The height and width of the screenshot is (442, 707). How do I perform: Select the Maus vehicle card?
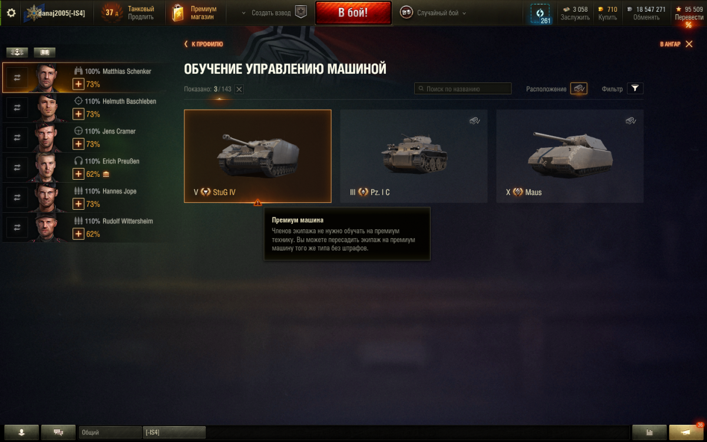point(570,156)
